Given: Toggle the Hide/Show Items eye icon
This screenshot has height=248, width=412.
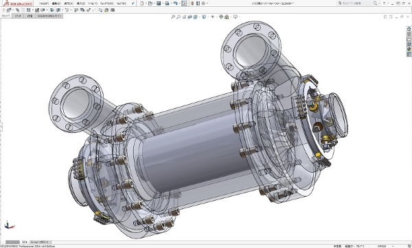Looking at the screenshot, I should click(x=213, y=16).
